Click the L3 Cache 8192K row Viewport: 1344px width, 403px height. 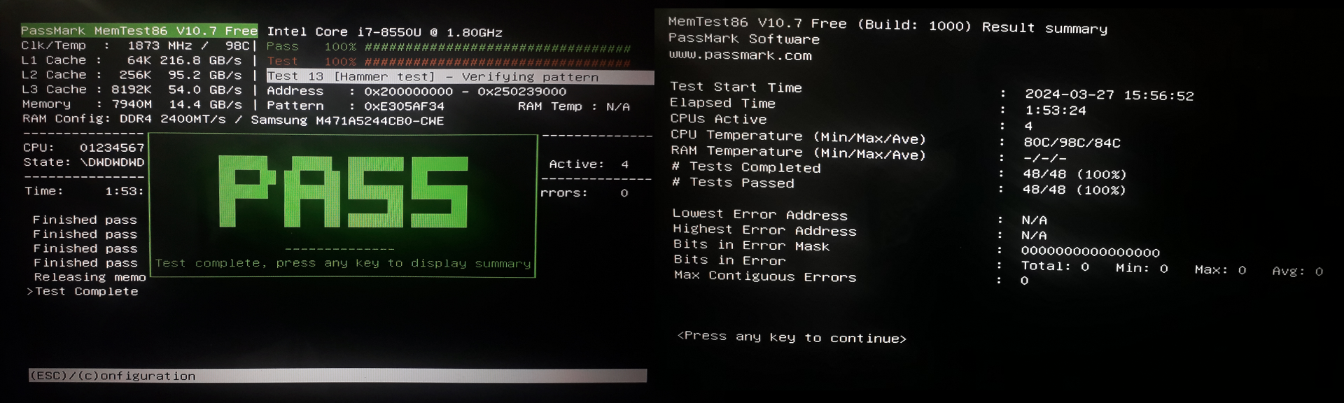pos(131,90)
